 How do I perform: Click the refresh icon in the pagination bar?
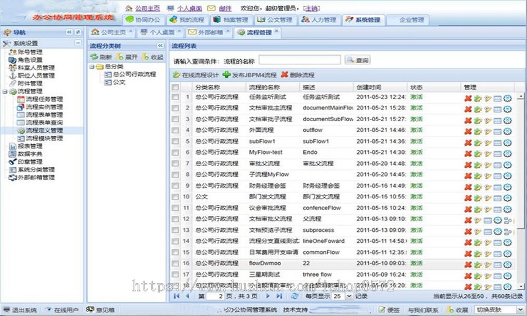click(x=295, y=296)
